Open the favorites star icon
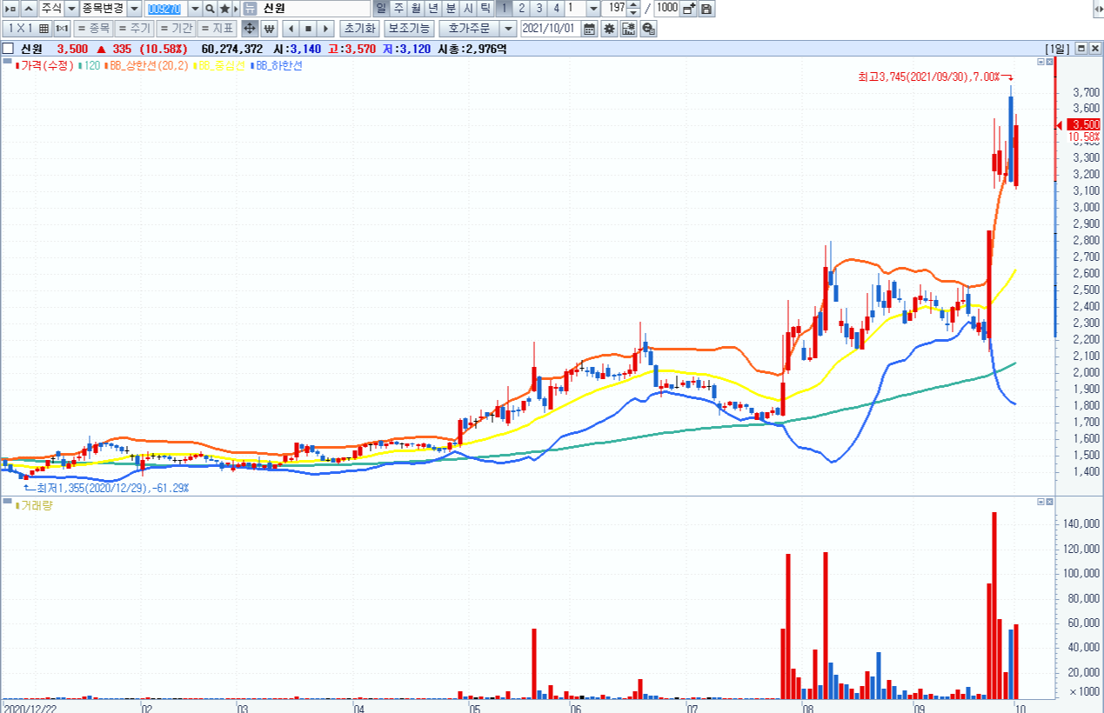This screenshot has width=1104, height=713. pos(224,8)
